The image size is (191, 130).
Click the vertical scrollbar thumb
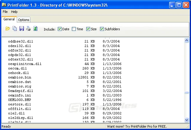(187, 93)
